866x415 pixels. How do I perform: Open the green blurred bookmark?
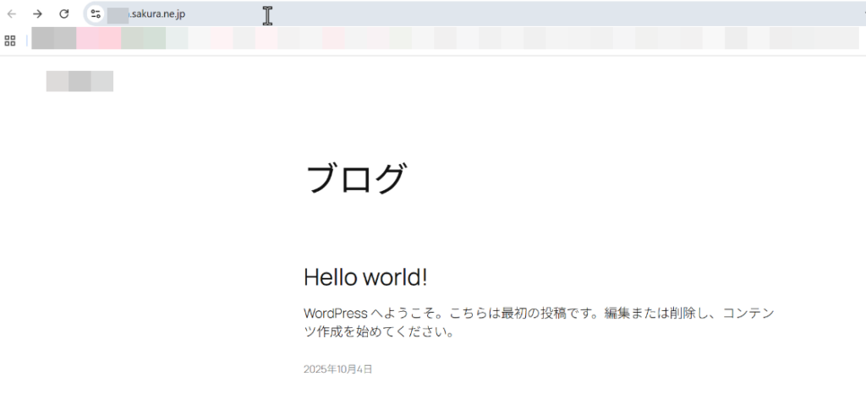142,39
